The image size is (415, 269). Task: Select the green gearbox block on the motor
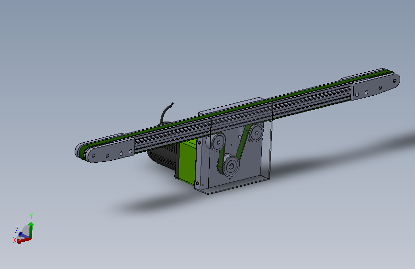click(188, 162)
